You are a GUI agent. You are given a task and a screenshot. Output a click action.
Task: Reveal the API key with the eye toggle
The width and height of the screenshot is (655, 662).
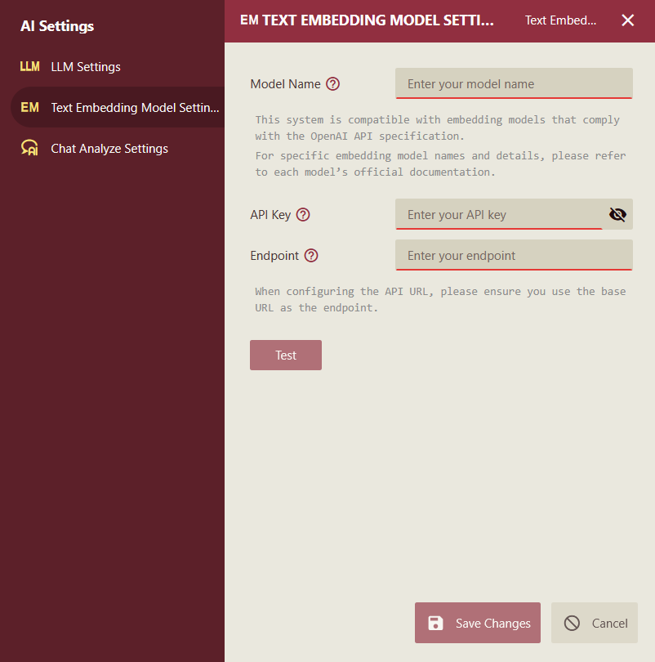617,214
